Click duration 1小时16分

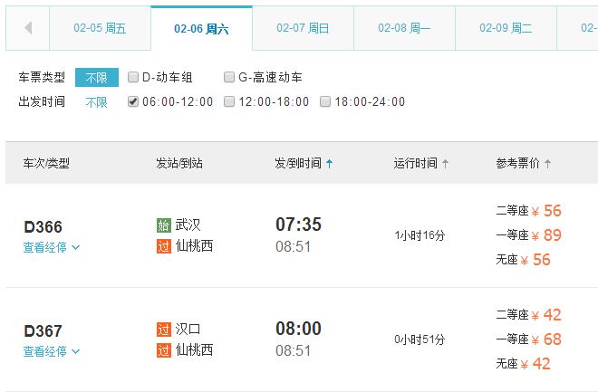(420, 235)
